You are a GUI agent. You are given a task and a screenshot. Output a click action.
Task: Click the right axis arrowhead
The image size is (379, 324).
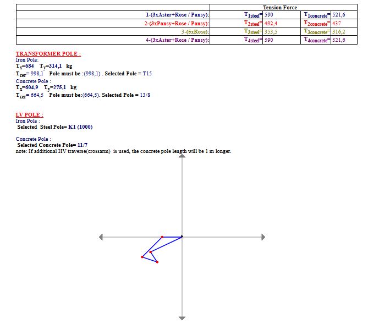(263, 237)
